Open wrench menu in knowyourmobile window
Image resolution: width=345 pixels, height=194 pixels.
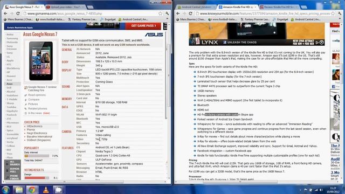[340, 13]
